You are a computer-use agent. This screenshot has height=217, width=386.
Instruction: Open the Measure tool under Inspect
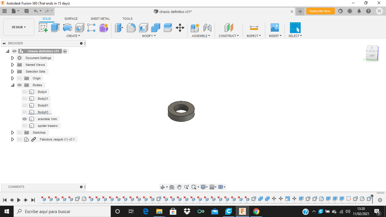(x=253, y=28)
